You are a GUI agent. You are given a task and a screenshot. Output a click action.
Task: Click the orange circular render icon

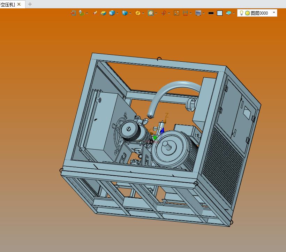pos(138,13)
